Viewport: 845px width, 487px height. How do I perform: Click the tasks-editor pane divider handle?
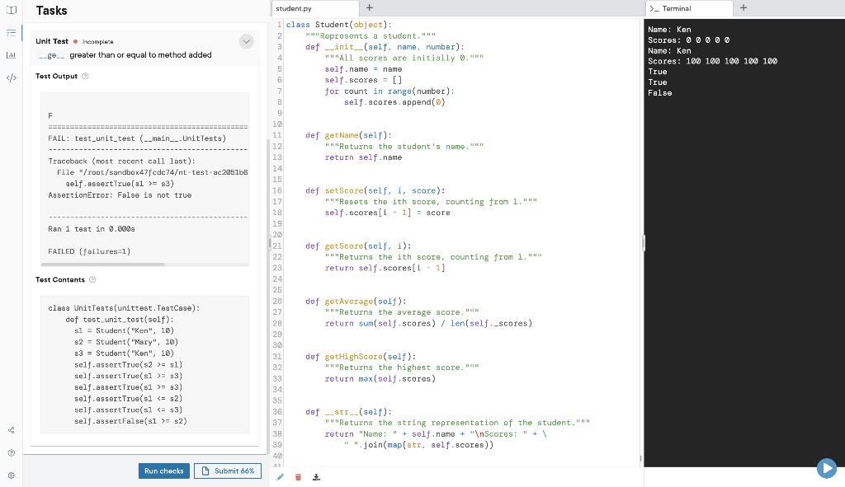(270, 243)
